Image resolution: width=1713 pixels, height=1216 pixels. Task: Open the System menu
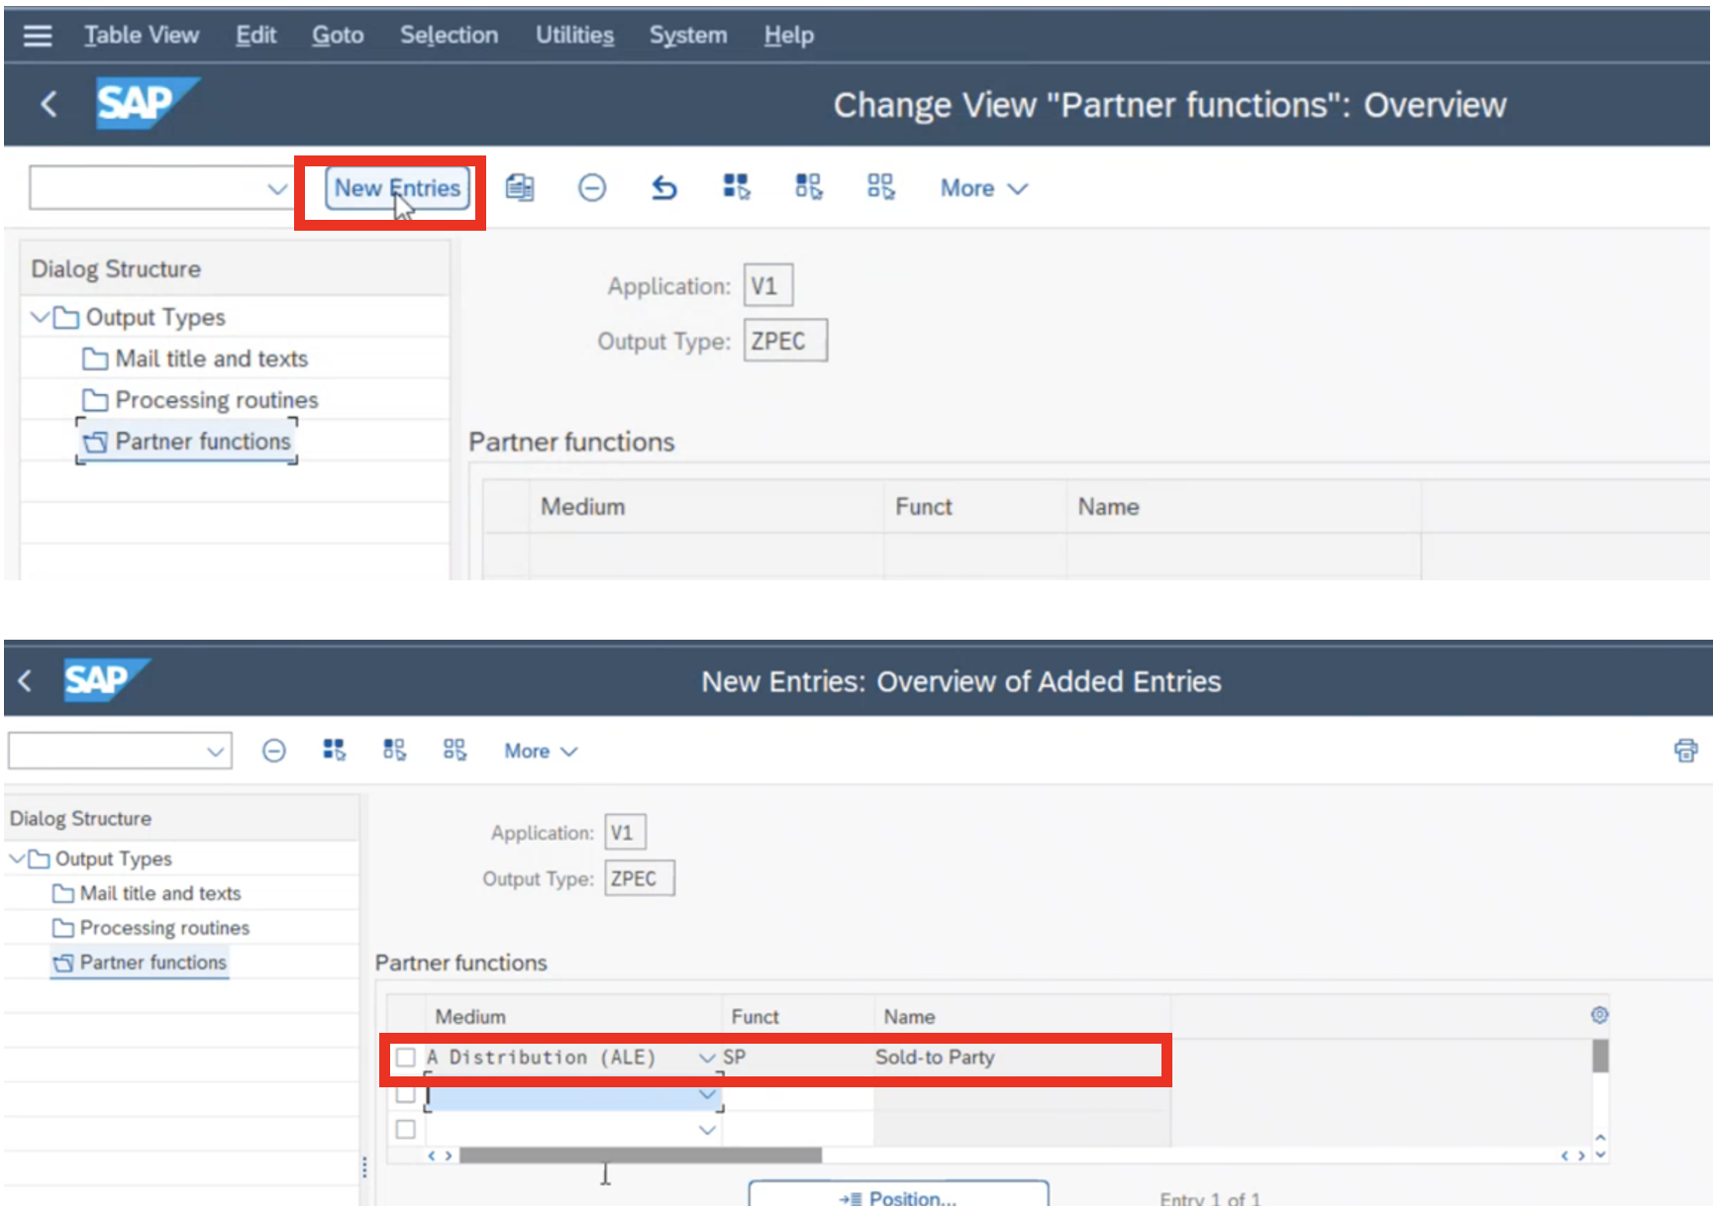click(x=688, y=36)
